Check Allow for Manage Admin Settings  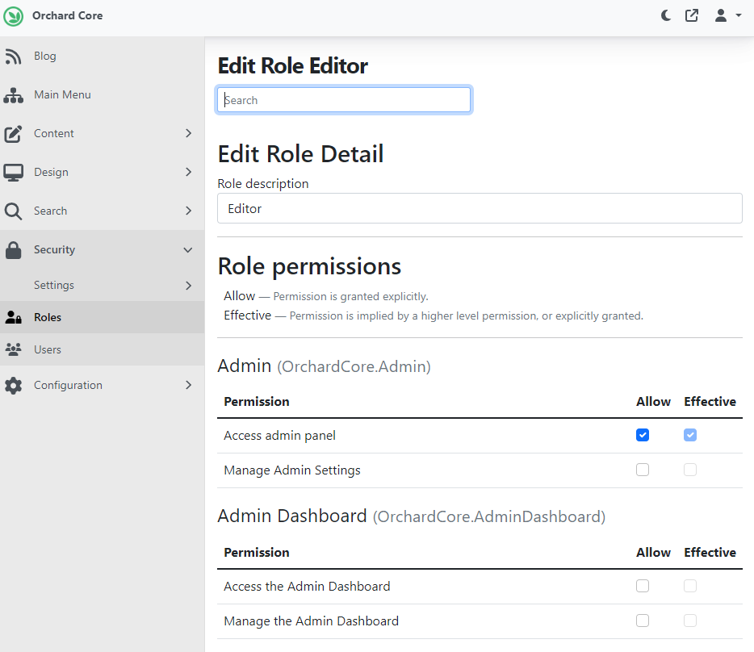(x=643, y=470)
